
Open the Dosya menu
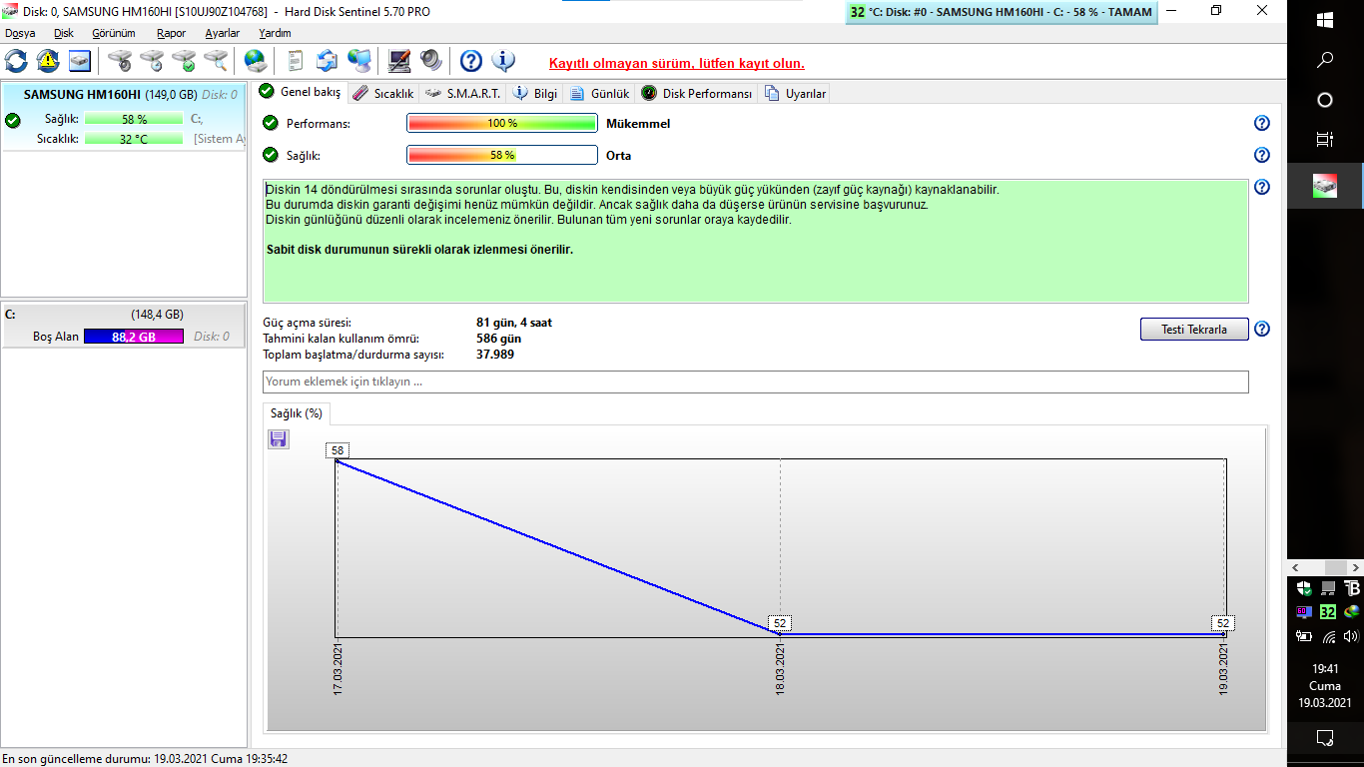[20, 33]
